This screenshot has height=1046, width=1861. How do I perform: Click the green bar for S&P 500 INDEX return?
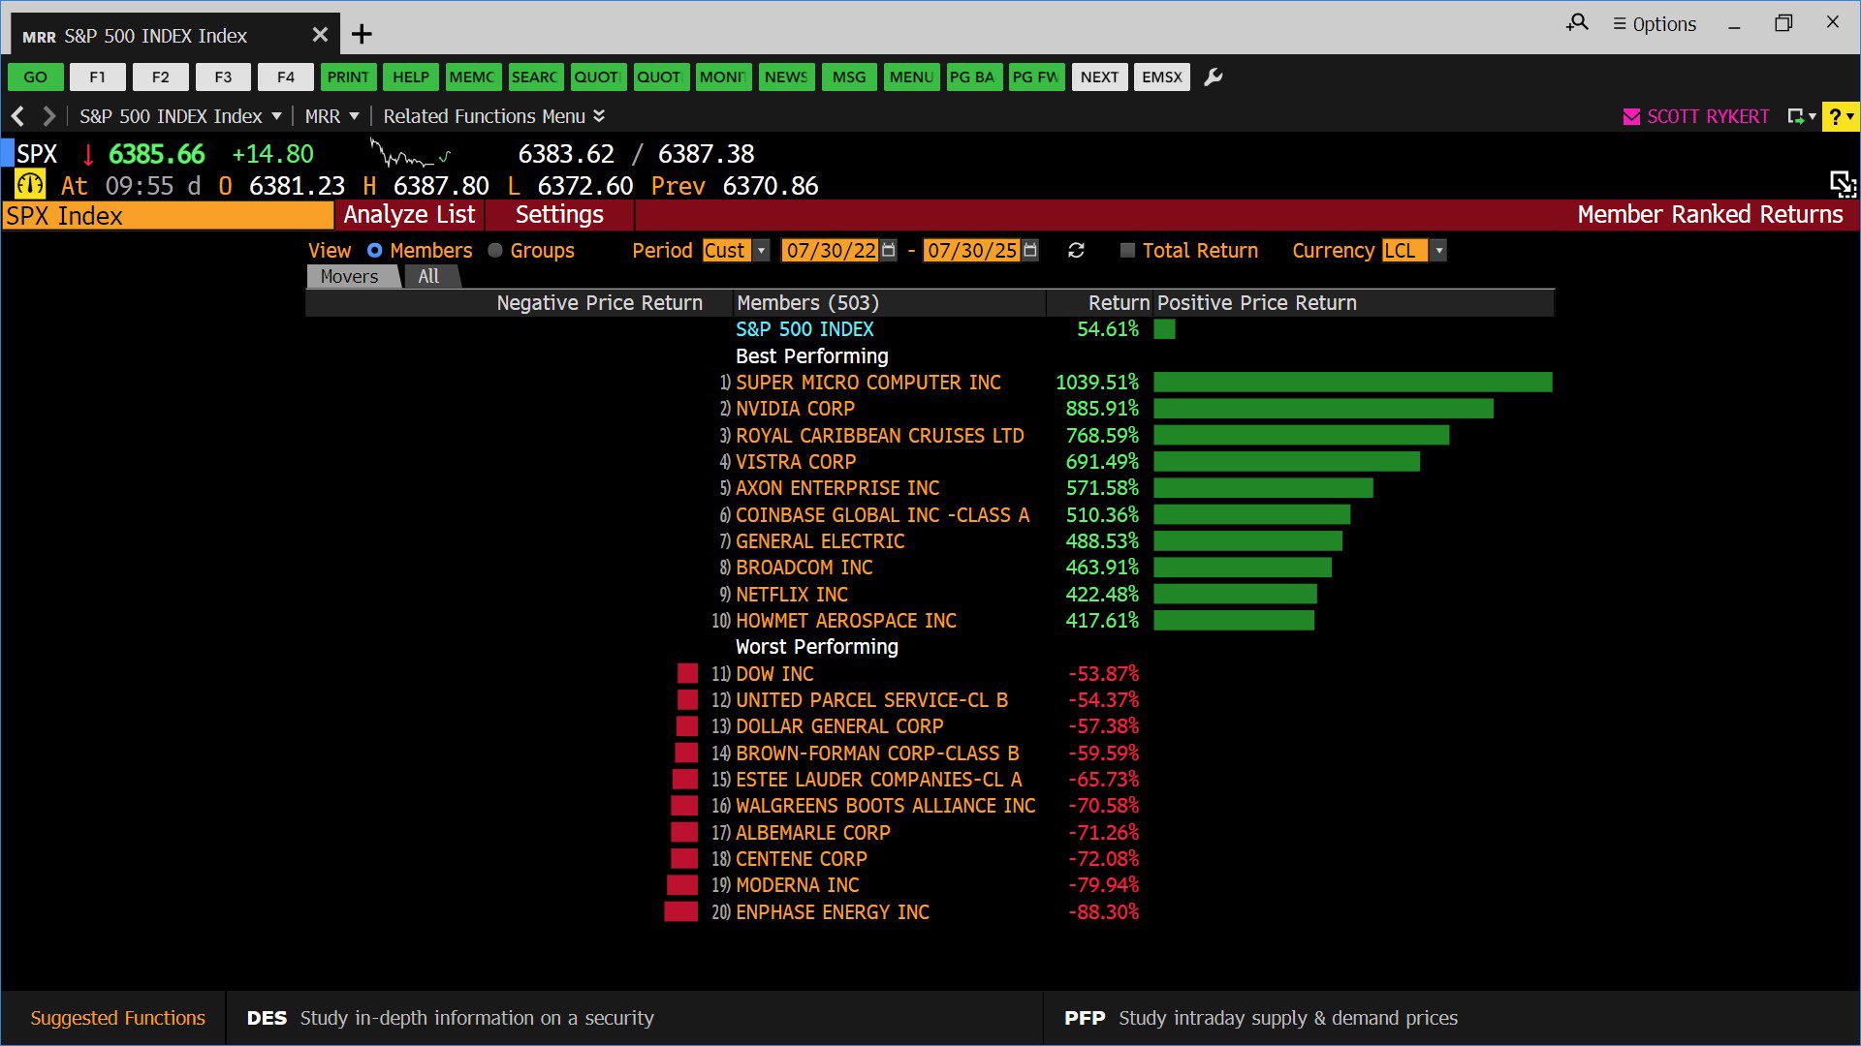[1164, 329]
